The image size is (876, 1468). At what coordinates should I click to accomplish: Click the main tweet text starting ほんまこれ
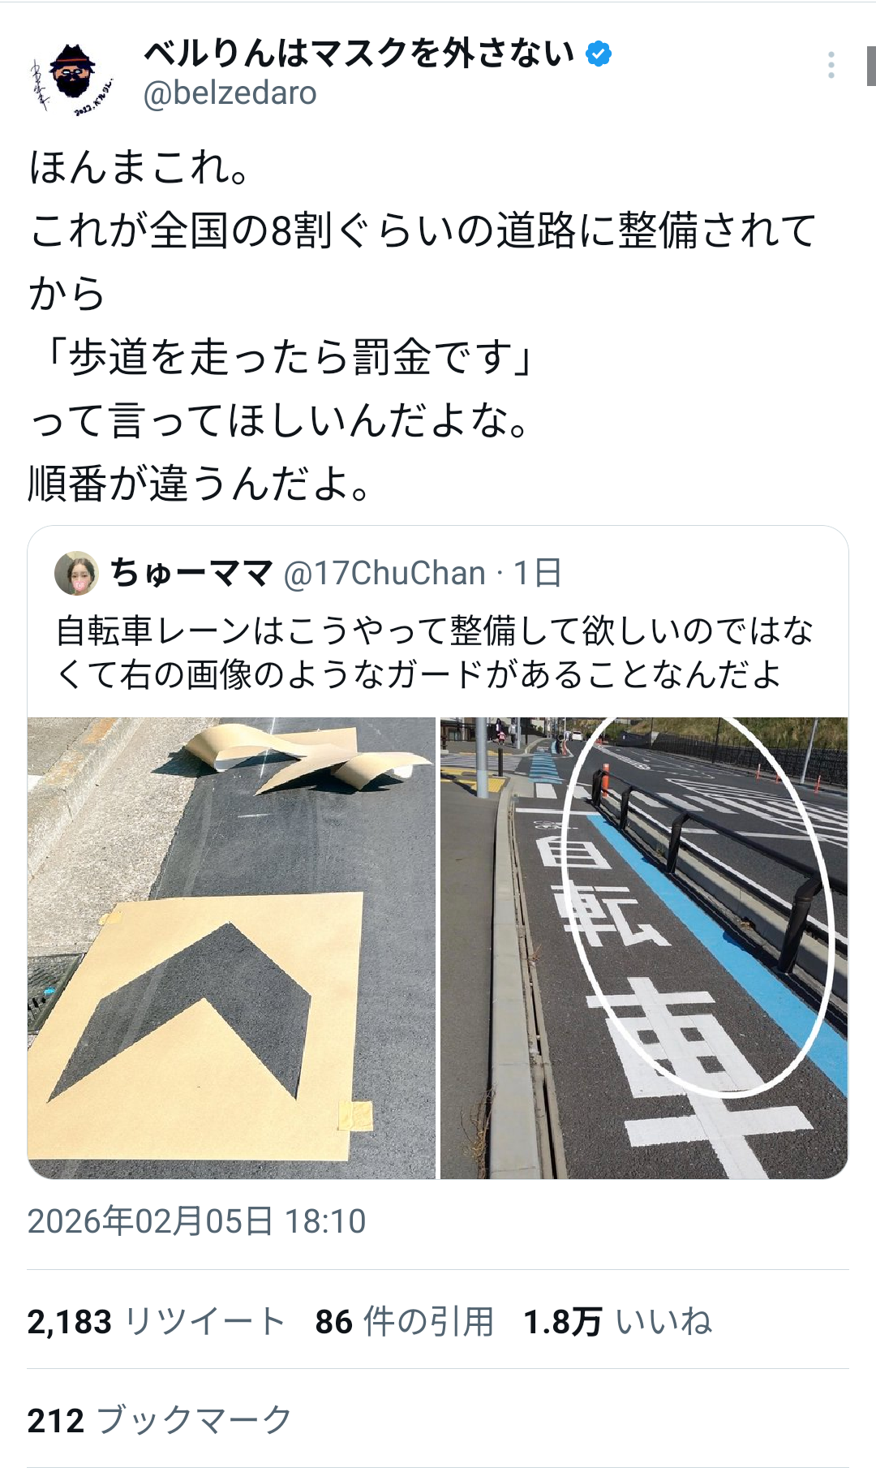[x=422, y=325]
